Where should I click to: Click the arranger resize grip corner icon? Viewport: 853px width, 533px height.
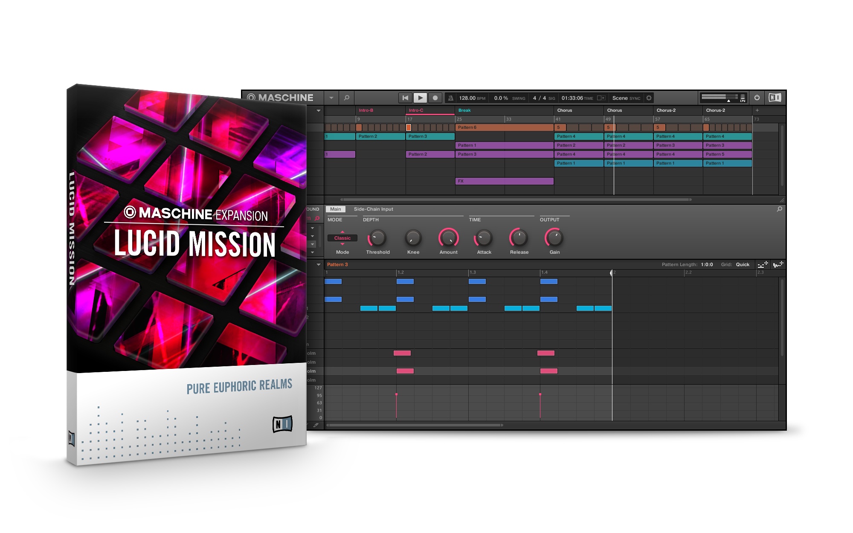[782, 200]
